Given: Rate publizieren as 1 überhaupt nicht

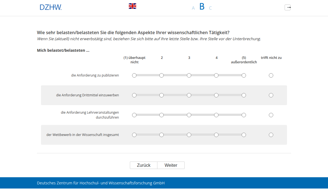Looking at the screenshot, I should pos(134,75).
